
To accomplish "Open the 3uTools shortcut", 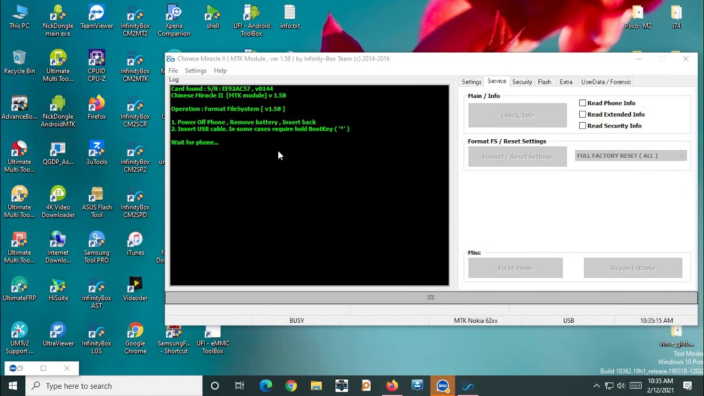I will pos(97,153).
